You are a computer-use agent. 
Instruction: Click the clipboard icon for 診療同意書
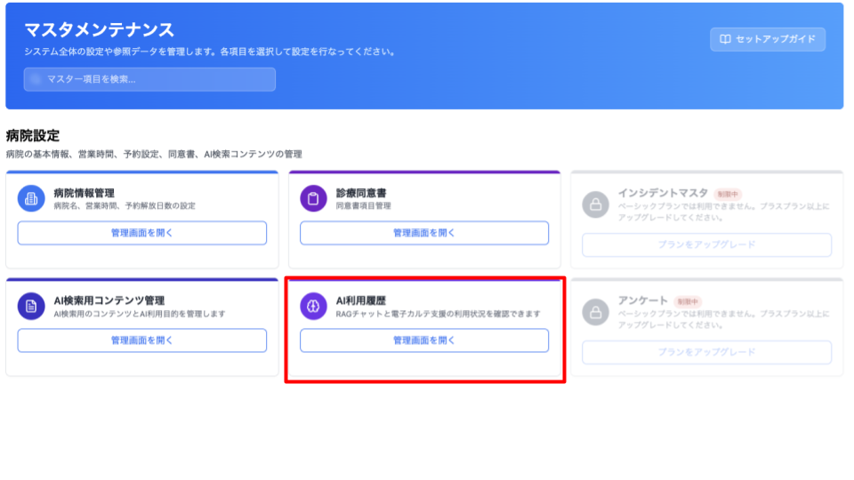313,198
